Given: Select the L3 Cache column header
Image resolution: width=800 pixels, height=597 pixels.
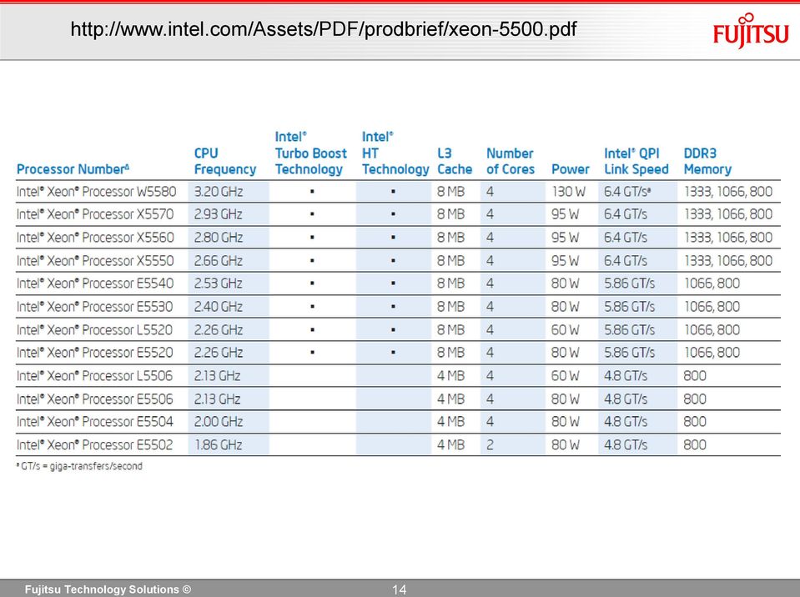Looking at the screenshot, I should (455, 161).
